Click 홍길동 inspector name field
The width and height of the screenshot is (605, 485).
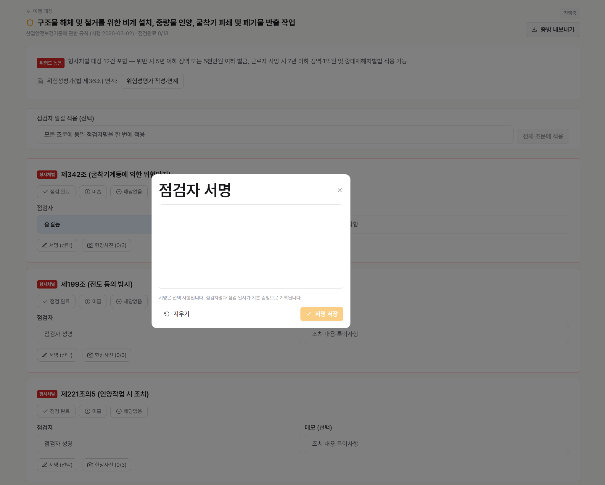tap(94, 224)
